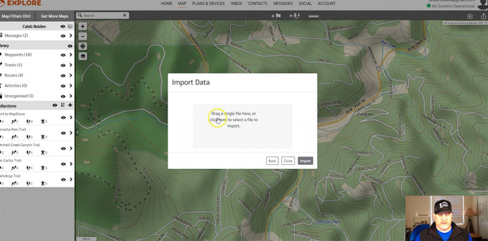Hide Routes (4) with eye icon
The image size is (488, 241).
tap(63, 75)
